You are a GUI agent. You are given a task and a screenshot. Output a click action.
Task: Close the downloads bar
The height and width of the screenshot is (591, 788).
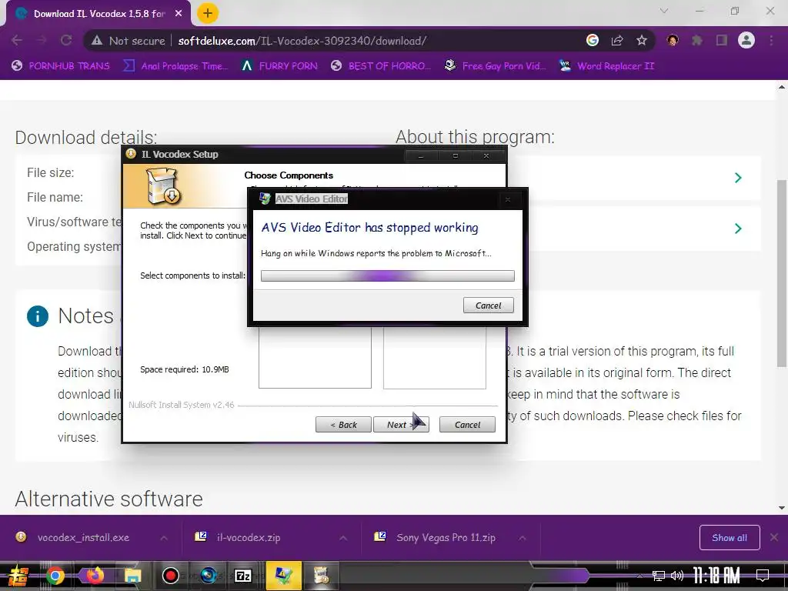774,538
